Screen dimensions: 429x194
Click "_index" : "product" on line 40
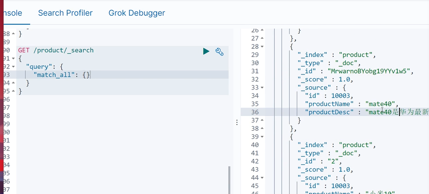[x=337, y=145]
